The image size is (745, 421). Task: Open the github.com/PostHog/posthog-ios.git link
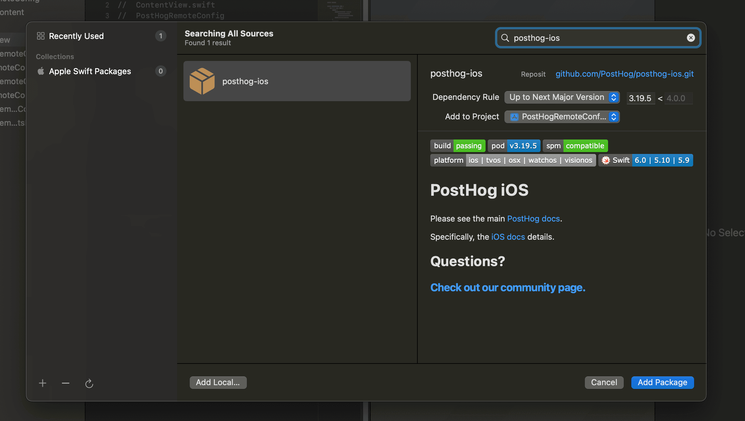coord(624,74)
